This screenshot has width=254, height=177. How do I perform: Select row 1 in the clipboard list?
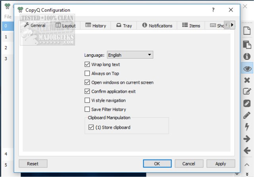[8, 37]
